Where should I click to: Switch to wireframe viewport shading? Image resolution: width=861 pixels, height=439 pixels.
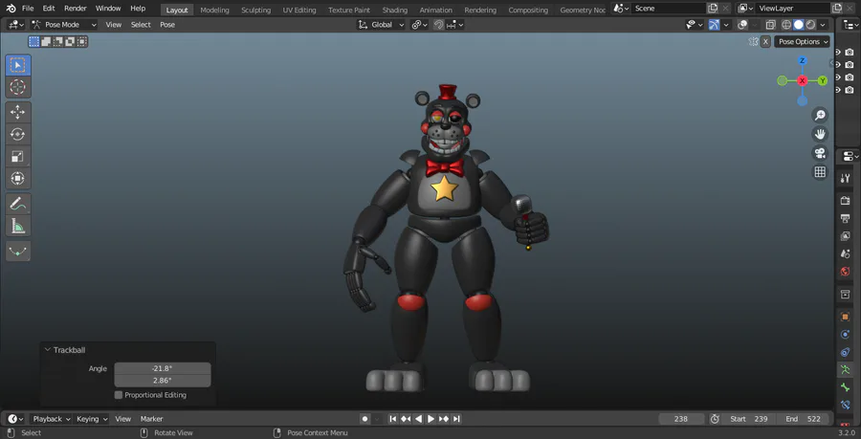tap(786, 25)
